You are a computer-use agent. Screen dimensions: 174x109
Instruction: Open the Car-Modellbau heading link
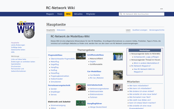(x=94, y=72)
